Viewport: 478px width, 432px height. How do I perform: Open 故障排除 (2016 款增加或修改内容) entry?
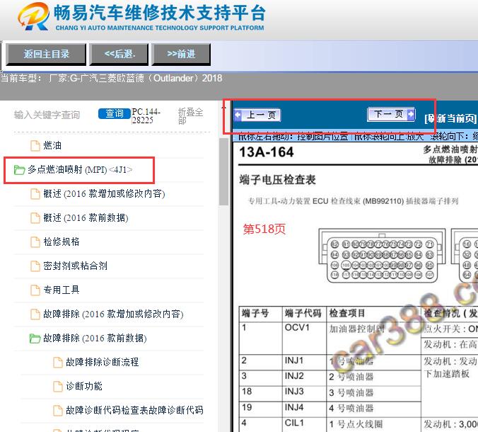click(113, 314)
